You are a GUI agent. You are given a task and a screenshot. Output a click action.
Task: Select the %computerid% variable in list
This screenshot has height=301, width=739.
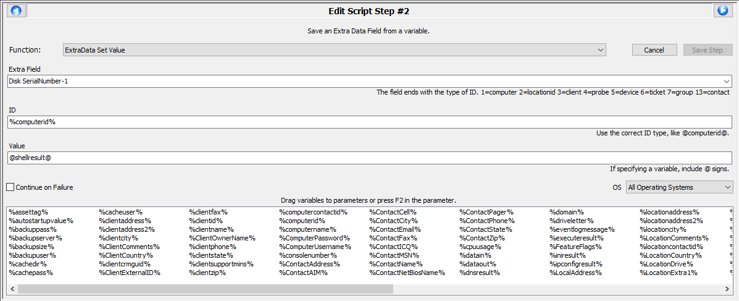click(302, 221)
